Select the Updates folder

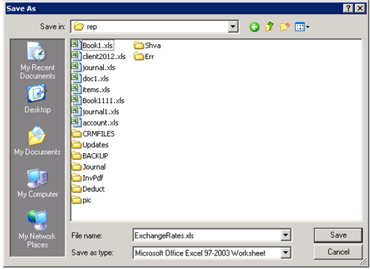pos(90,145)
